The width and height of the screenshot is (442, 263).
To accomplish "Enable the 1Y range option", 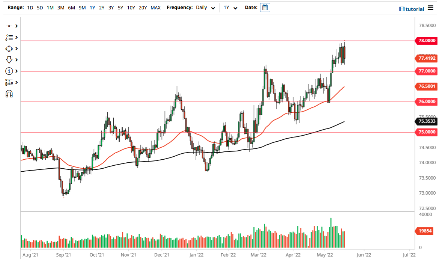I will tap(92, 7).
